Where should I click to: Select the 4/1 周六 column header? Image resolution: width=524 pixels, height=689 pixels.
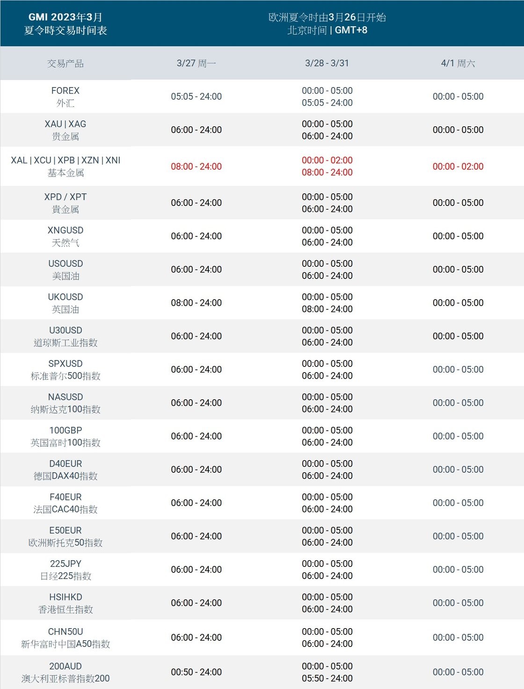click(x=458, y=63)
